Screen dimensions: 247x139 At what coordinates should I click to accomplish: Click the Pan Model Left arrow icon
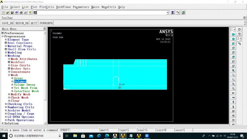pos(233,93)
